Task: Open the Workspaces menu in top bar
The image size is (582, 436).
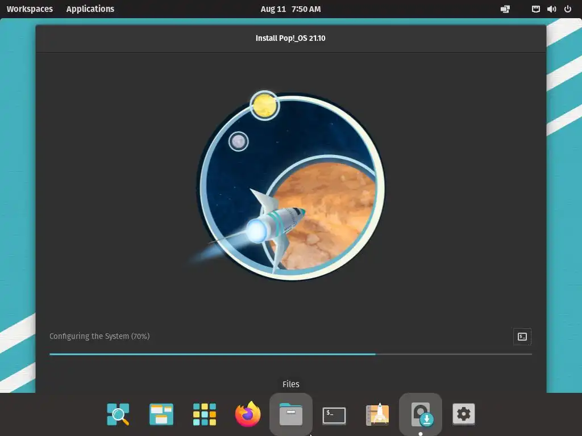Action: [x=30, y=9]
